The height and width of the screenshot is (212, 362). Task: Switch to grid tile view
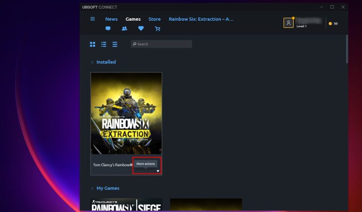[92, 44]
